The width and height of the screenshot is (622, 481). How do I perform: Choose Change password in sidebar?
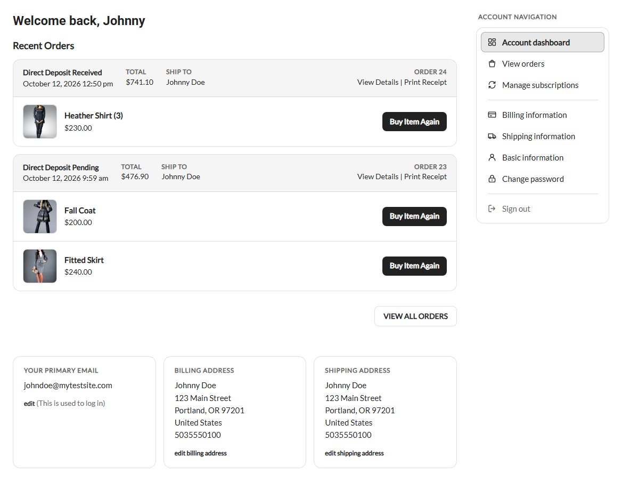tap(542, 179)
